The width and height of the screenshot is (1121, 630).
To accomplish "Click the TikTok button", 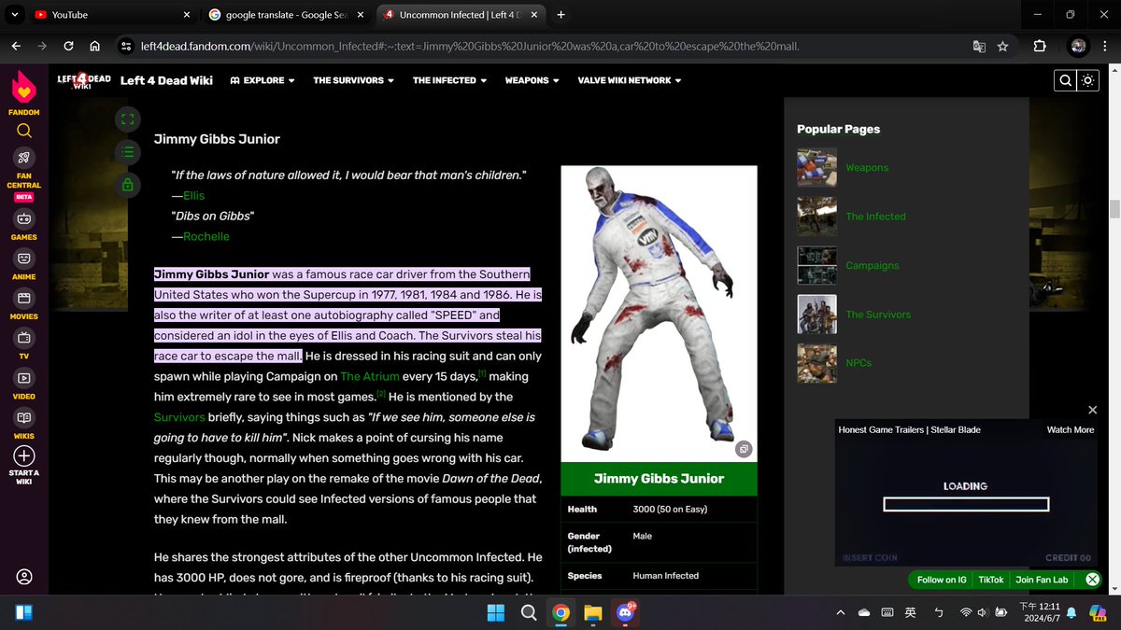I will click(991, 580).
